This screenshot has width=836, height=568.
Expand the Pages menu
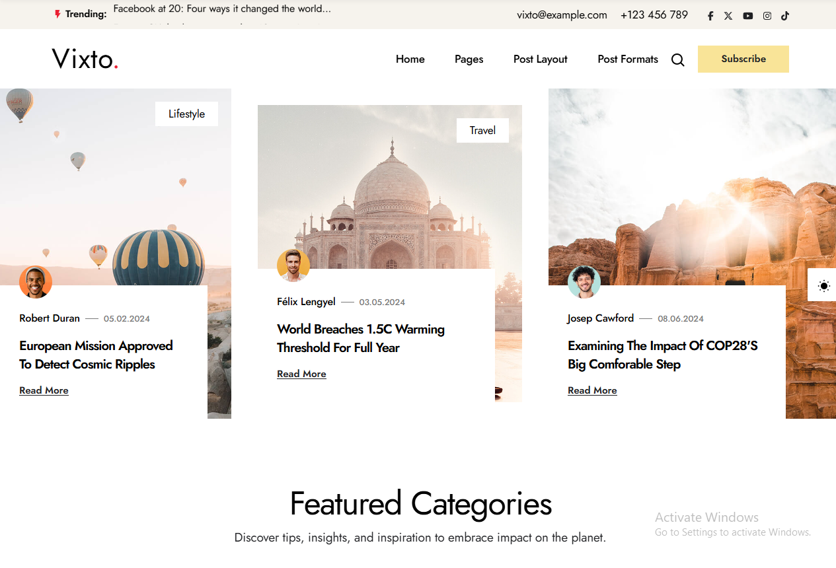[469, 59]
